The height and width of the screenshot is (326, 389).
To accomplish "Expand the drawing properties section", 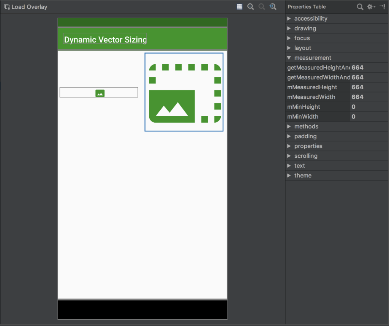I will click(x=289, y=28).
